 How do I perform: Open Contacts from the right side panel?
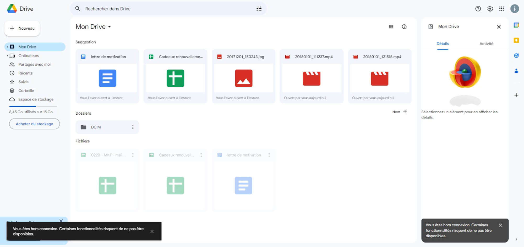pos(516,71)
